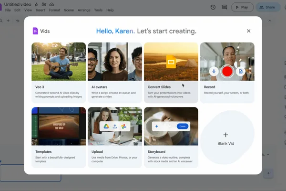Screen dimensions: 286x191
Task: Click the red record button
Action: point(227,71)
